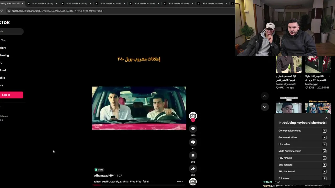Reload the page with the refresh icon
Image resolution: width=335 pixels, height=188 pixels.
coord(2,11)
